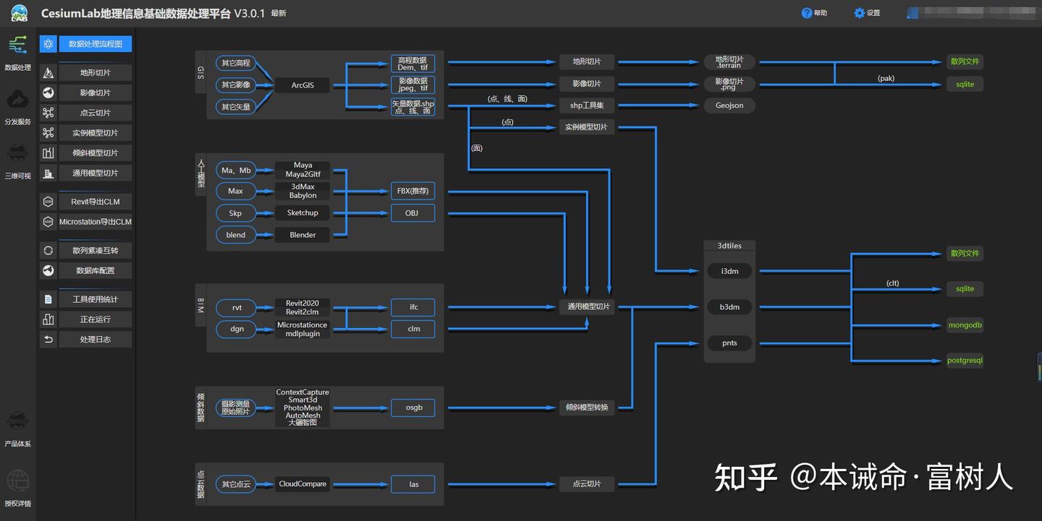Viewport: 1042px width, 521px height.
Task: Open the 设置 settings item
Action: (867, 13)
